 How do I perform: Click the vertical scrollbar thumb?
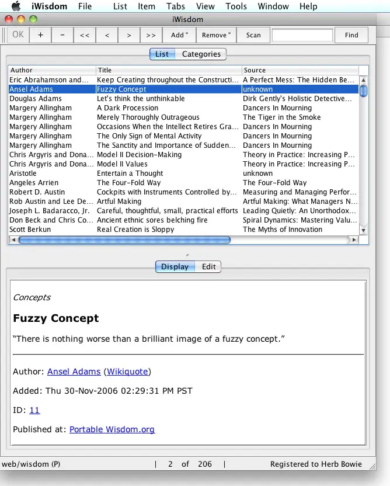coord(363,91)
